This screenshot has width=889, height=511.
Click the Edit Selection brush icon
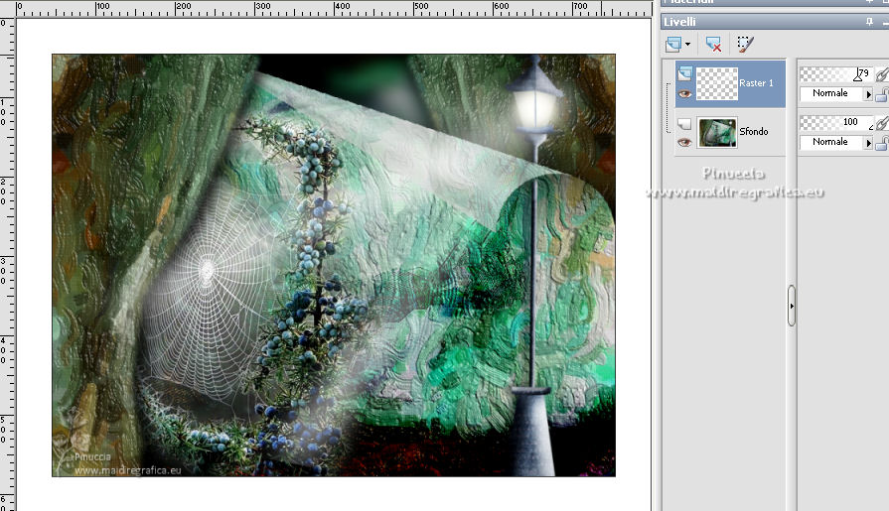coord(744,45)
